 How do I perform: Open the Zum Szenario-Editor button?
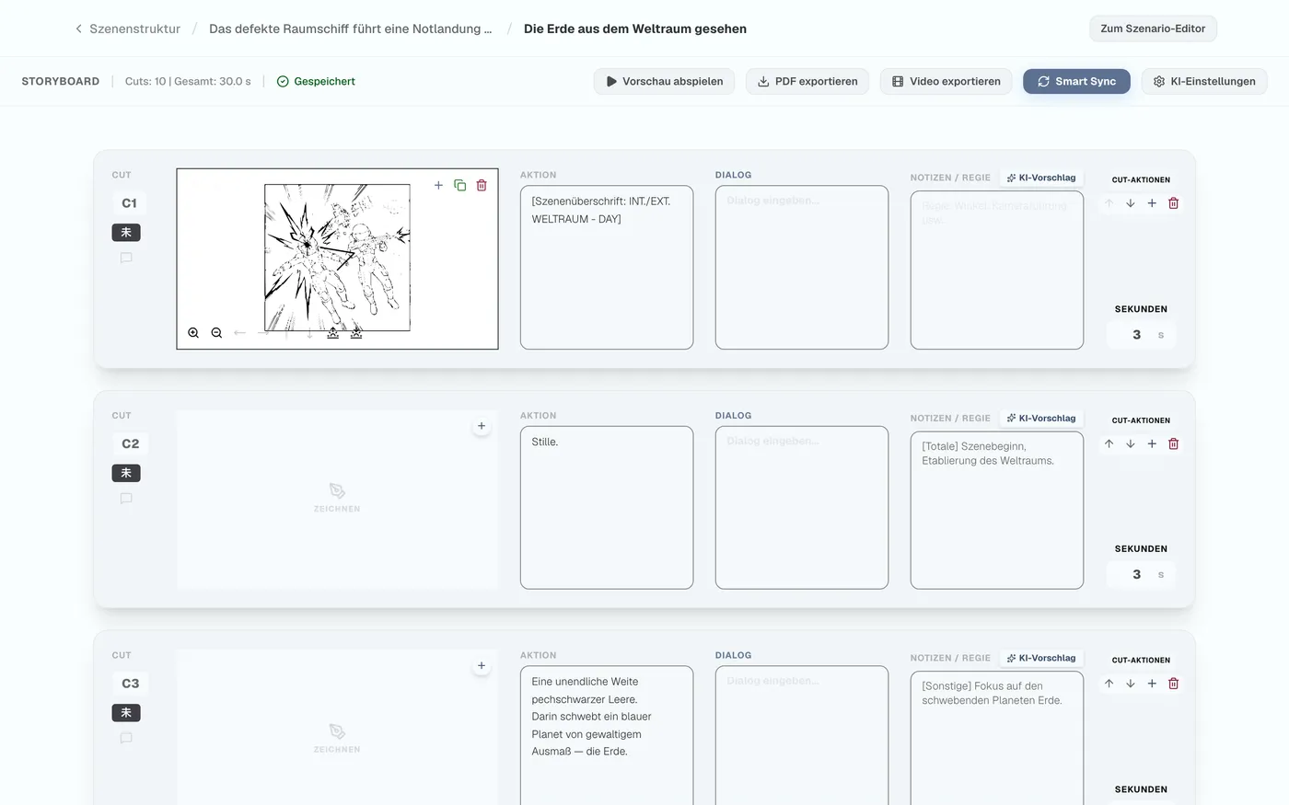pos(1153,29)
